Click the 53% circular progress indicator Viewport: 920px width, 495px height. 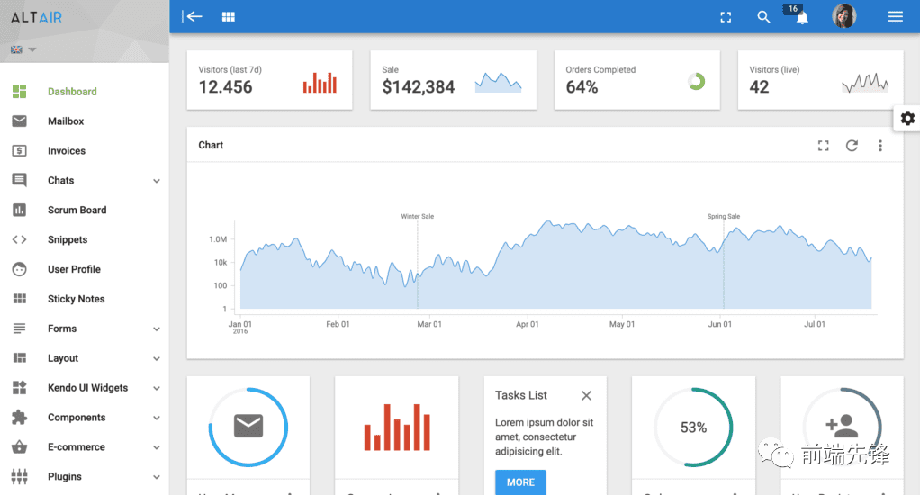click(693, 427)
